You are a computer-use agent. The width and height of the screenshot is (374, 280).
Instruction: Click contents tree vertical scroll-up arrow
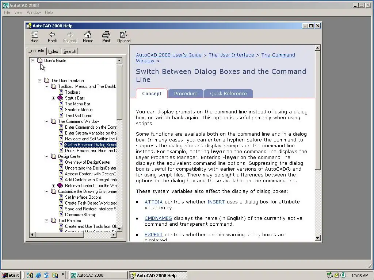coord(119,61)
